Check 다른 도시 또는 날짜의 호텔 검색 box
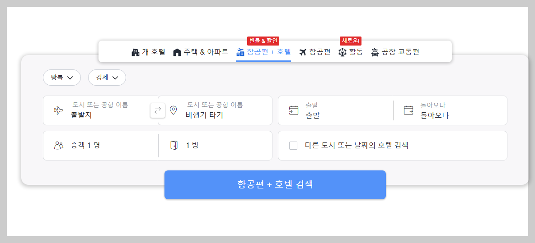The height and width of the screenshot is (243, 535). pyautogui.click(x=293, y=146)
